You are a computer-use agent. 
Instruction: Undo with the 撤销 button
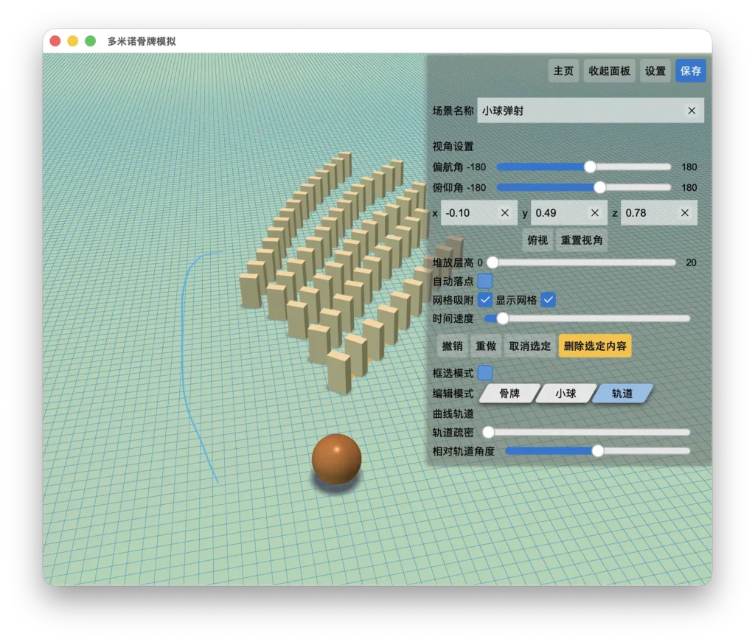(452, 346)
